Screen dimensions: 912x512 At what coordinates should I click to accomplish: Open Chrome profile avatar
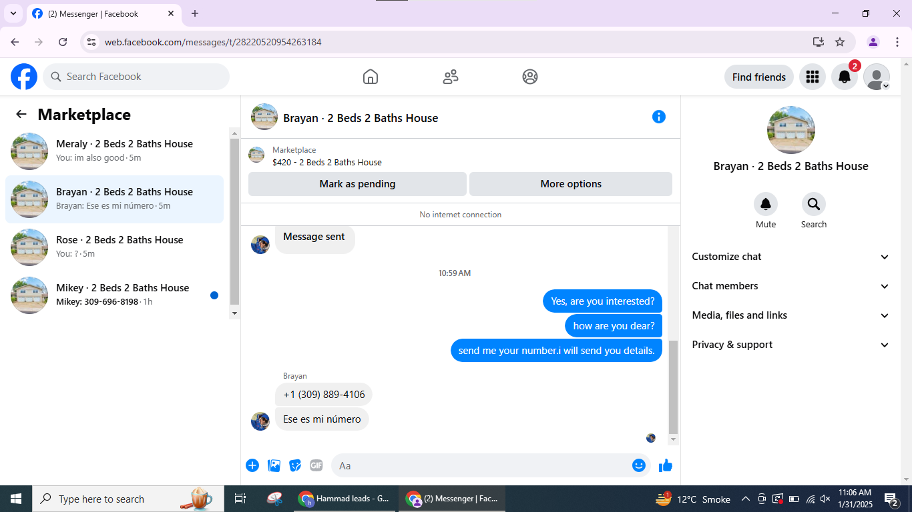873,42
